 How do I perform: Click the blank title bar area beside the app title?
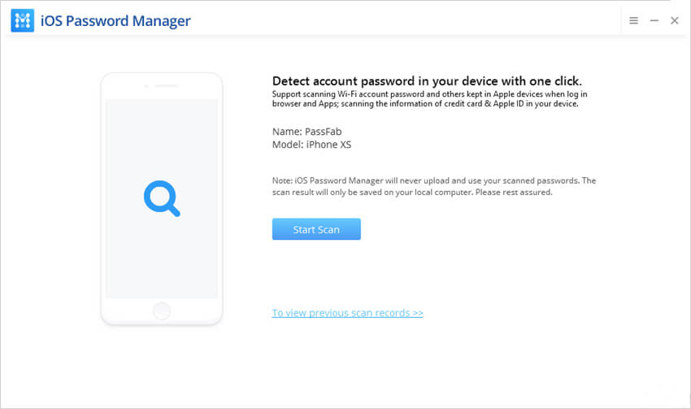[x=397, y=20]
